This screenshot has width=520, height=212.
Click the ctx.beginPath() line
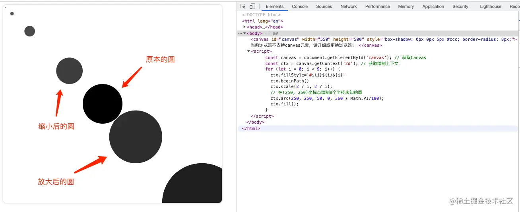coord(289,81)
